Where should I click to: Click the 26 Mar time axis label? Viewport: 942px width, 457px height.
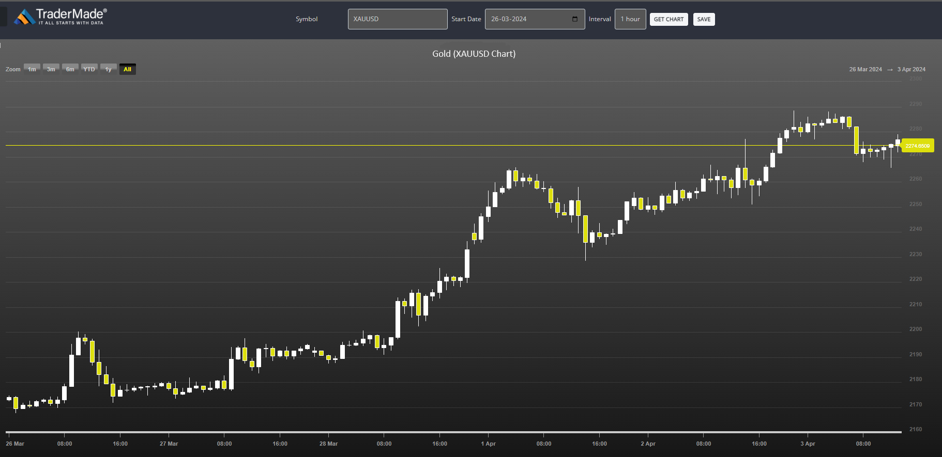tap(15, 444)
